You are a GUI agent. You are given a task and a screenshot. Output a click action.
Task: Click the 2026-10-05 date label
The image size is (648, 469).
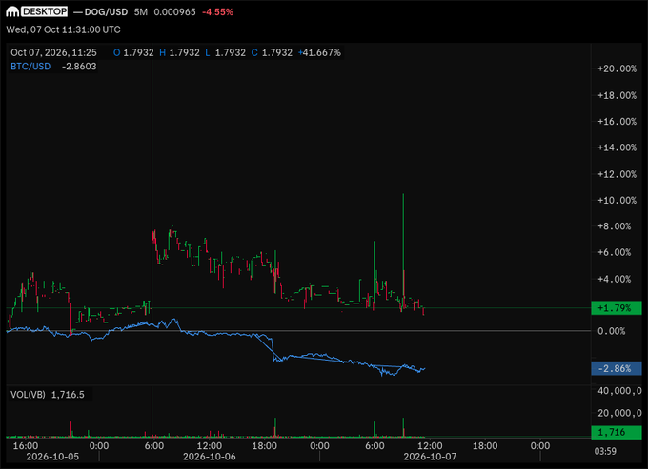pos(52,457)
